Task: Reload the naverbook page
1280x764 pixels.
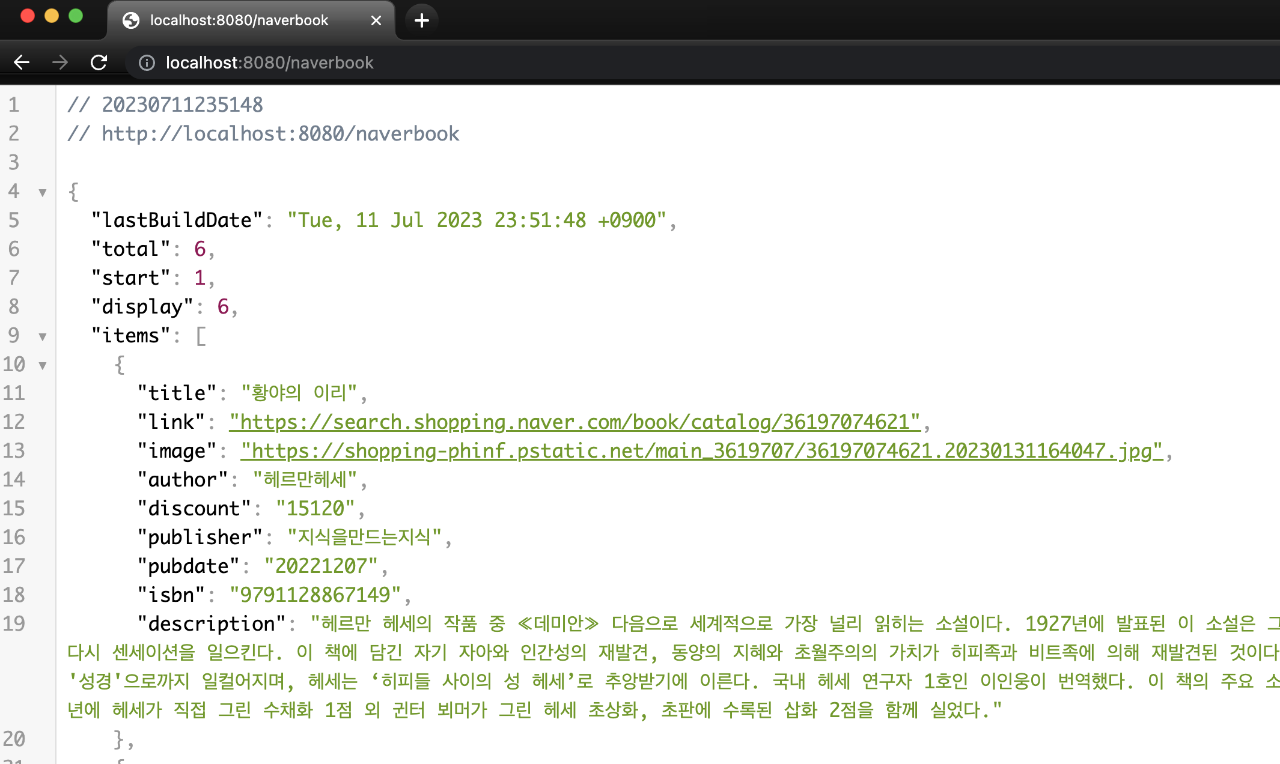Action: 99,62
